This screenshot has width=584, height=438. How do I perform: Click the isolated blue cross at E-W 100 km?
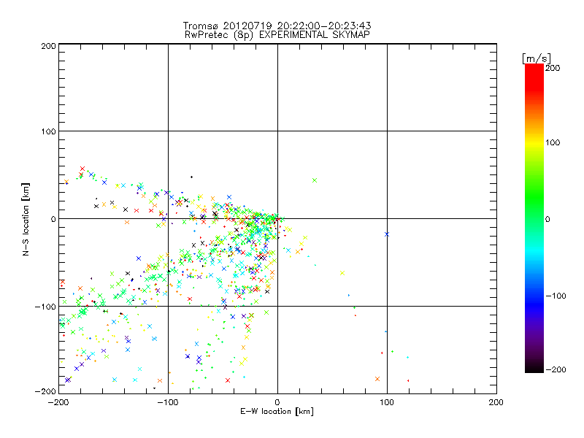[387, 234]
